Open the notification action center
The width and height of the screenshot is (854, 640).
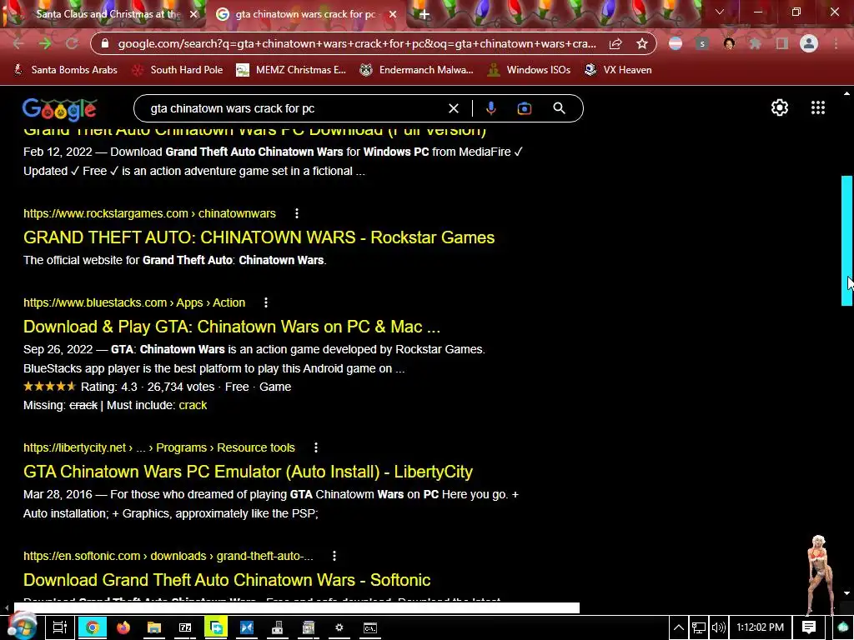pyautogui.click(x=809, y=627)
